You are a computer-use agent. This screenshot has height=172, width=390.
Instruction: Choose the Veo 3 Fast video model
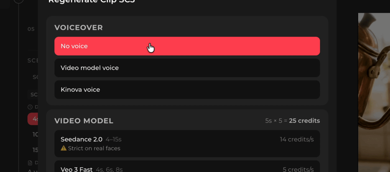187,169
